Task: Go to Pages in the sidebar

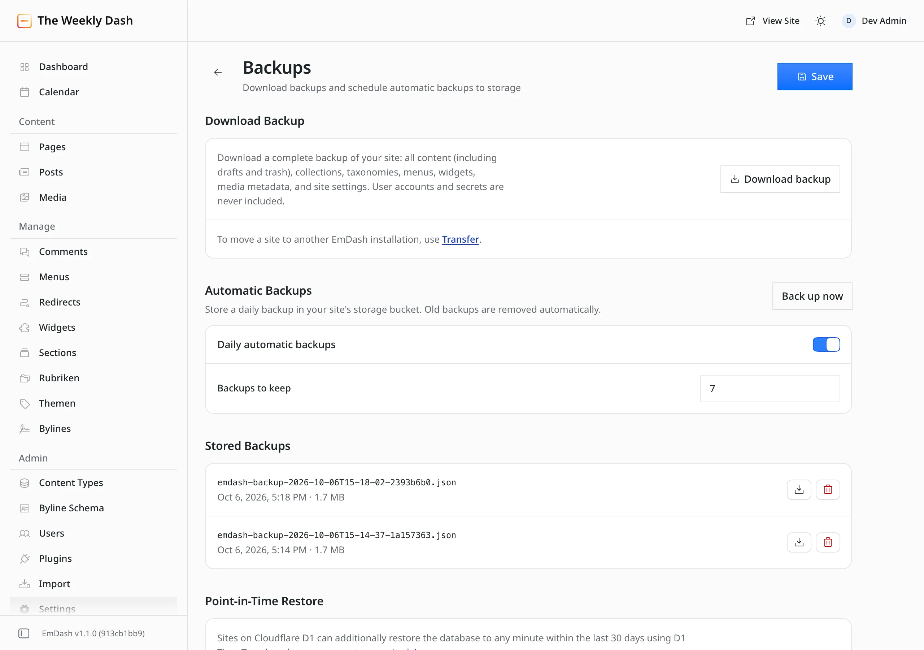Action: click(93, 147)
